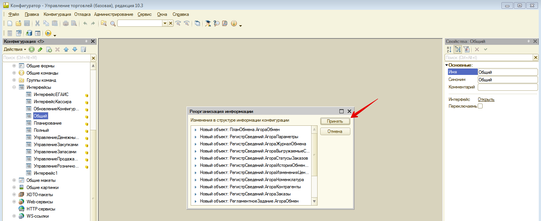Screen dimensions: 541x221
Task: Collapse the Интерфейсы tree node
Action: pos(14,87)
